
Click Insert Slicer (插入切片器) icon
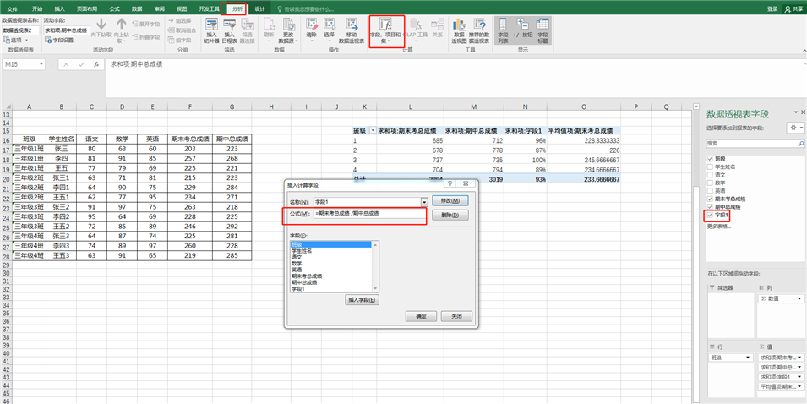point(211,25)
